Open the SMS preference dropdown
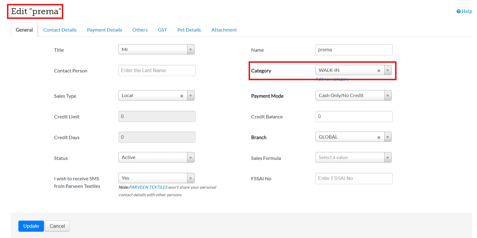This screenshot has width=477, height=238. 190,178
